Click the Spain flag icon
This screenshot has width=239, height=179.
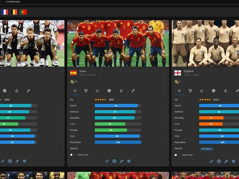tap(73, 73)
